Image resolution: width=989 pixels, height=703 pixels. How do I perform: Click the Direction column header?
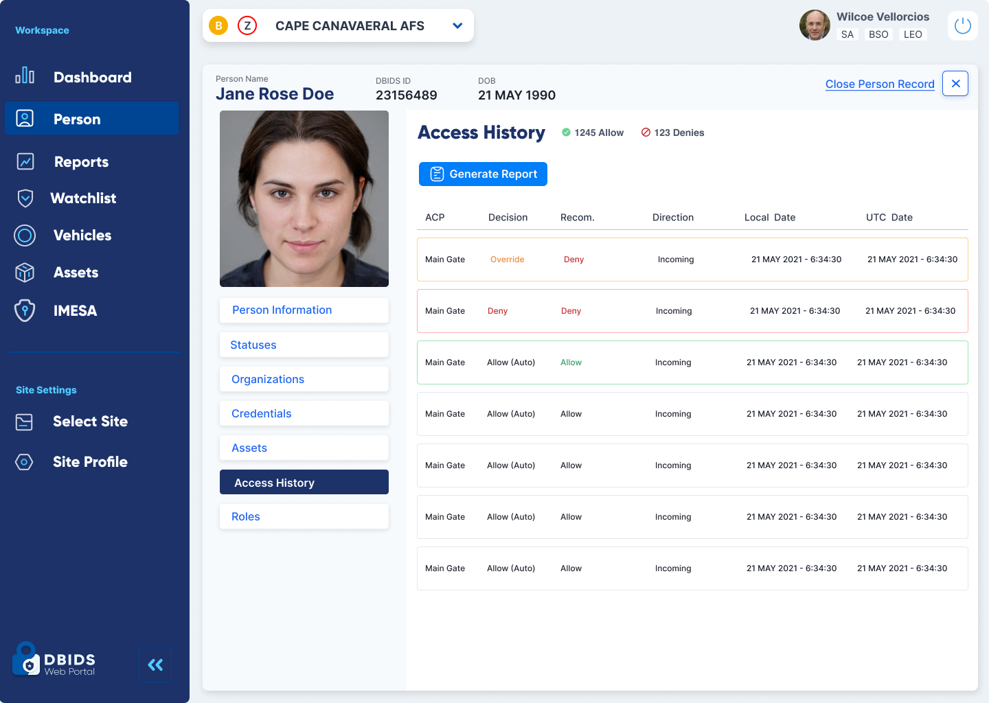(673, 218)
